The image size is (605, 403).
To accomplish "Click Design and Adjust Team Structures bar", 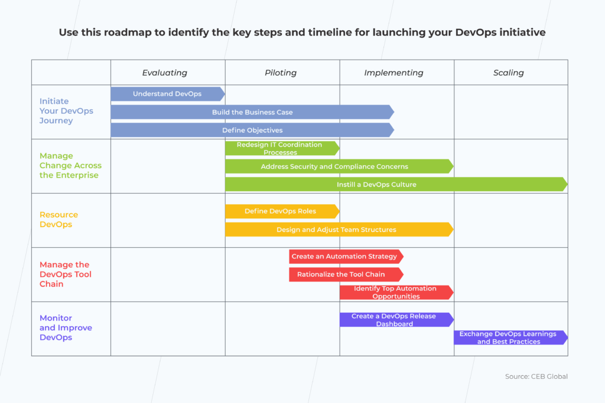I will [x=339, y=230].
